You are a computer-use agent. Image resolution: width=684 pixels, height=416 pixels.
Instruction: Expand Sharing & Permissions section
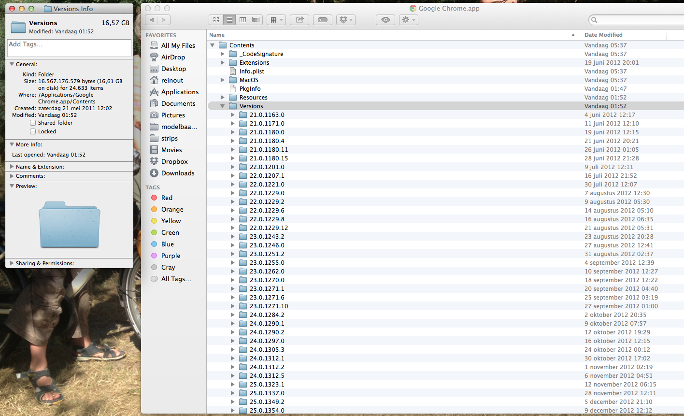click(12, 263)
